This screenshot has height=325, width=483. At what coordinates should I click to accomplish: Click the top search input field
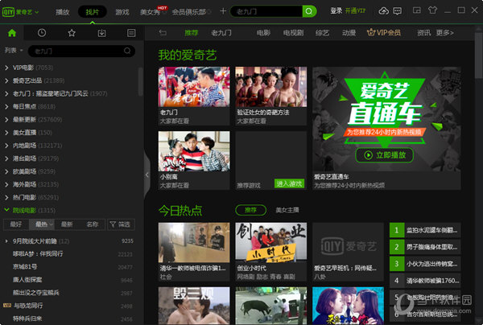(x=266, y=12)
